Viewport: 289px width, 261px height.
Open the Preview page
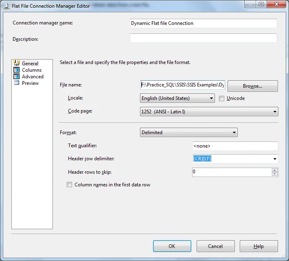(30, 83)
